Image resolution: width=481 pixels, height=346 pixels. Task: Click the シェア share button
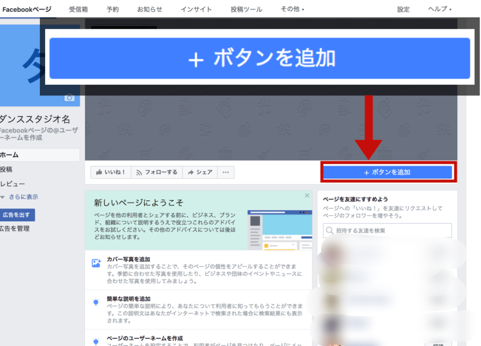200,172
